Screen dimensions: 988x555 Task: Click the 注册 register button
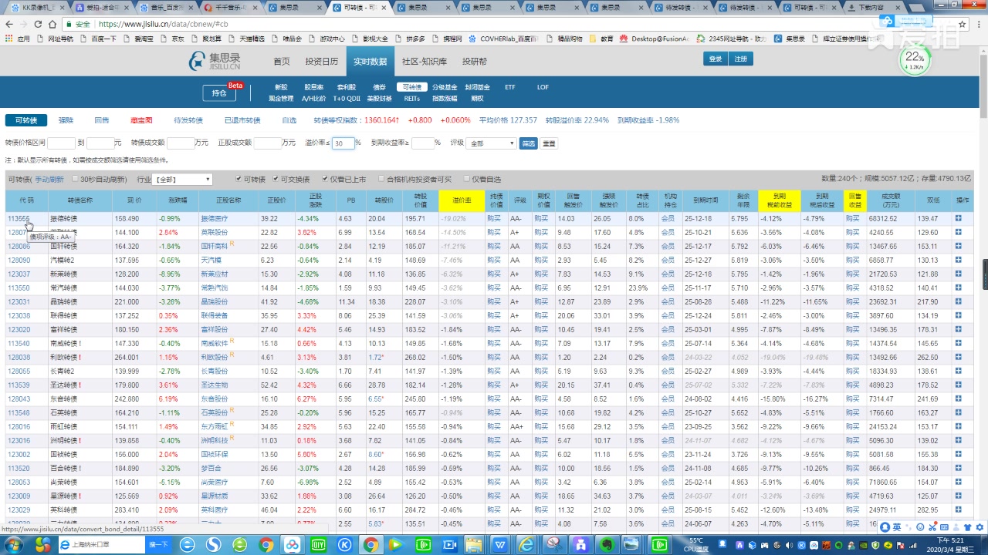point(740,59)
